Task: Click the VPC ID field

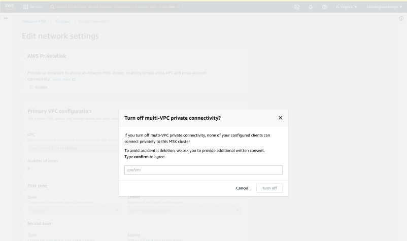Action: [74, 148]
